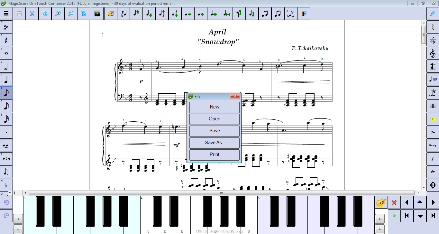Open the yellow T text palette

(433, 119)
